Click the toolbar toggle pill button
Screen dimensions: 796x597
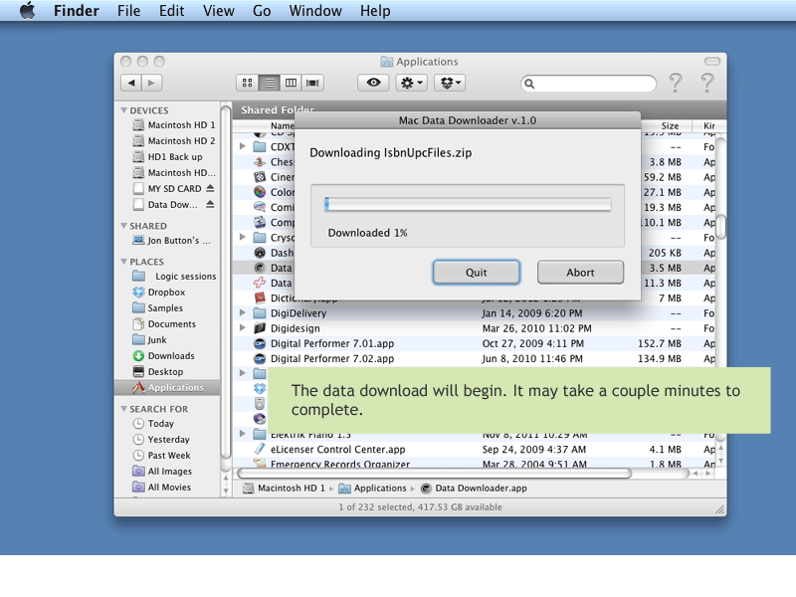pyautogui.click(x=712, y=62)
